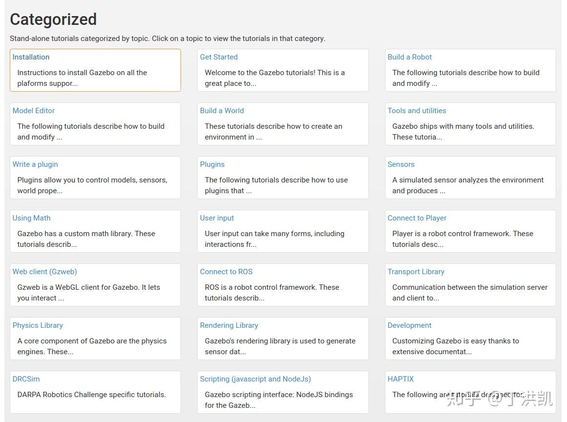Click the Plugins category link

212,164
